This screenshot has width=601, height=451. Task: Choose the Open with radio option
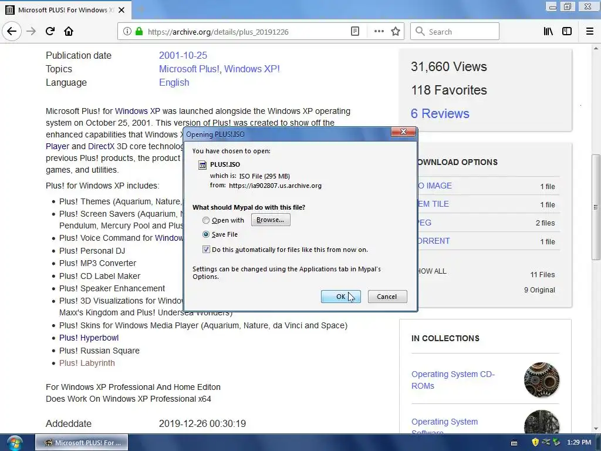206,220
